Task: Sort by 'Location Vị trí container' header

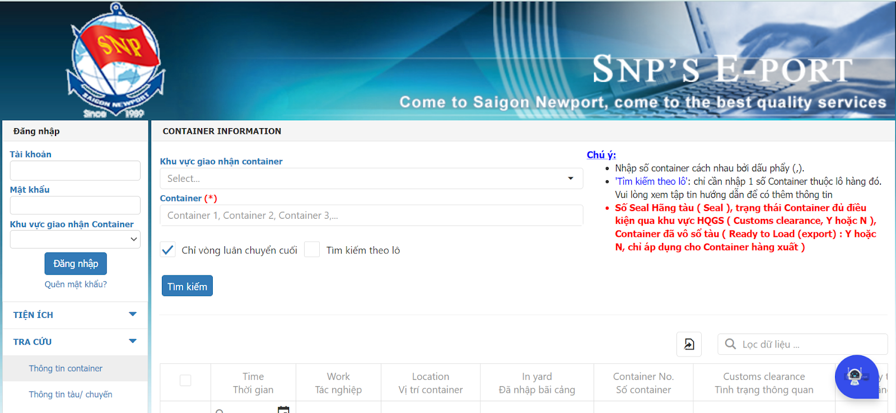Action: coord(431,383)
